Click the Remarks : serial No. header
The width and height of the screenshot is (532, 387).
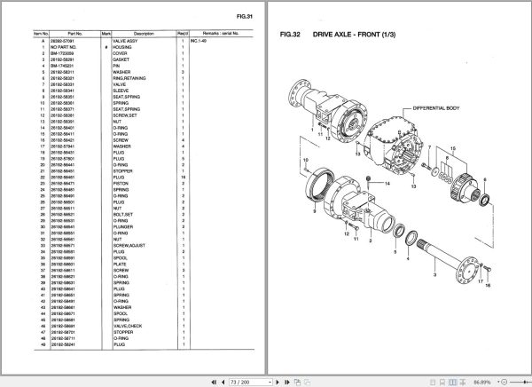pyautogui.click(x=221, y=34)
